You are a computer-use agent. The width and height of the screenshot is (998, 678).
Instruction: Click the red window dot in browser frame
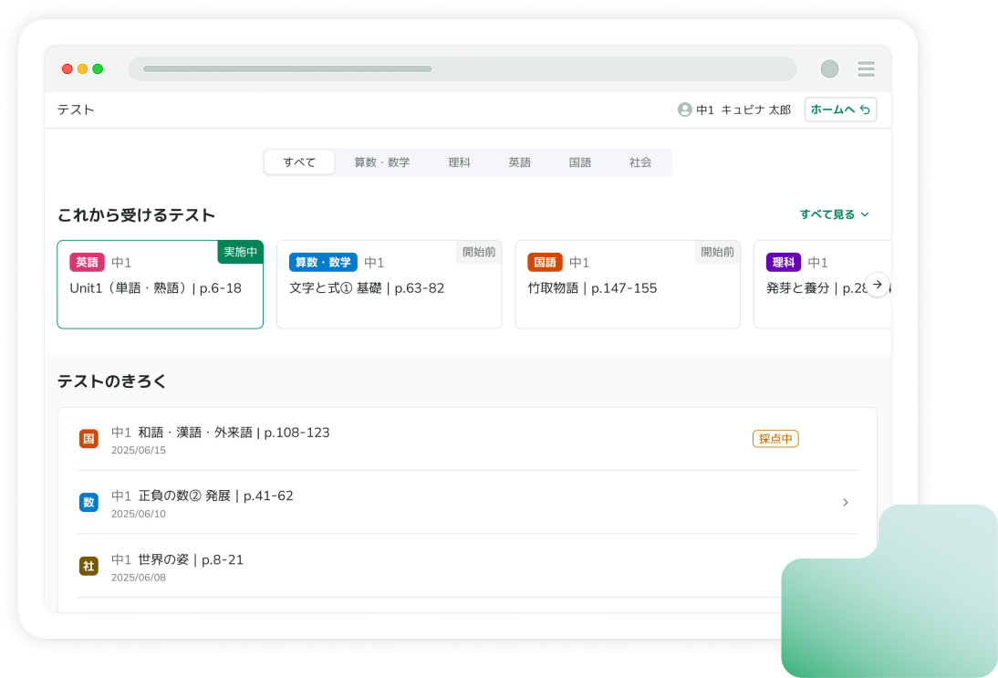67,68
